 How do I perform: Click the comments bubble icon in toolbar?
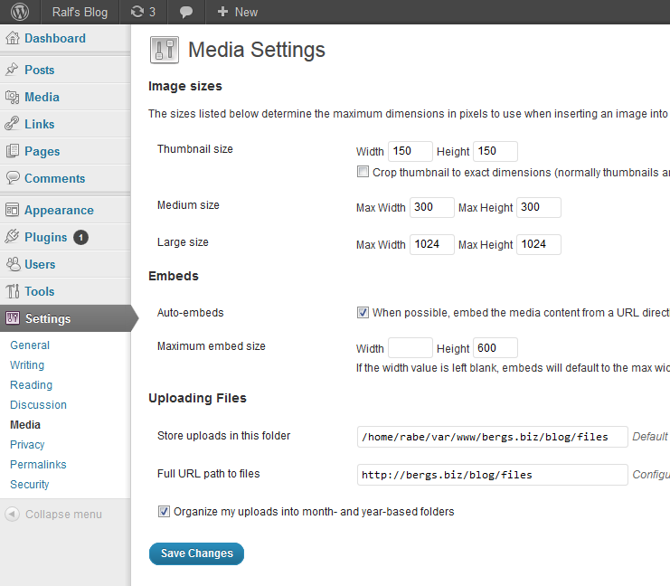click(186, 12)
